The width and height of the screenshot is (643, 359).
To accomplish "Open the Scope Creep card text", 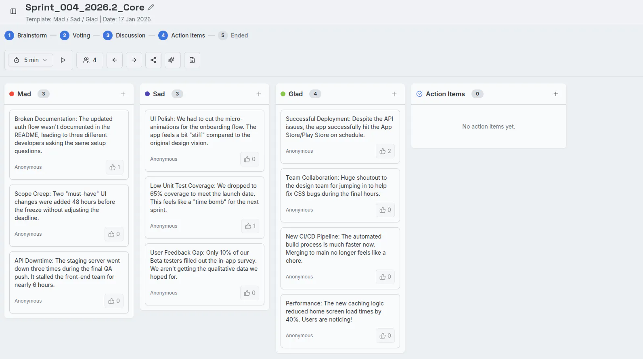I will (65, 206).
